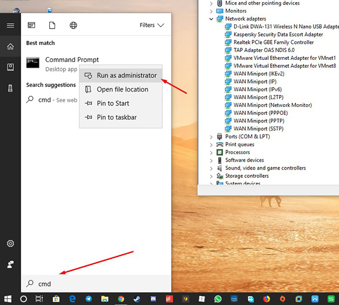The width and height of the screenshot is (339, 305).
Task: Open the hamburger menu in search panel
Action: pos(10,25)
